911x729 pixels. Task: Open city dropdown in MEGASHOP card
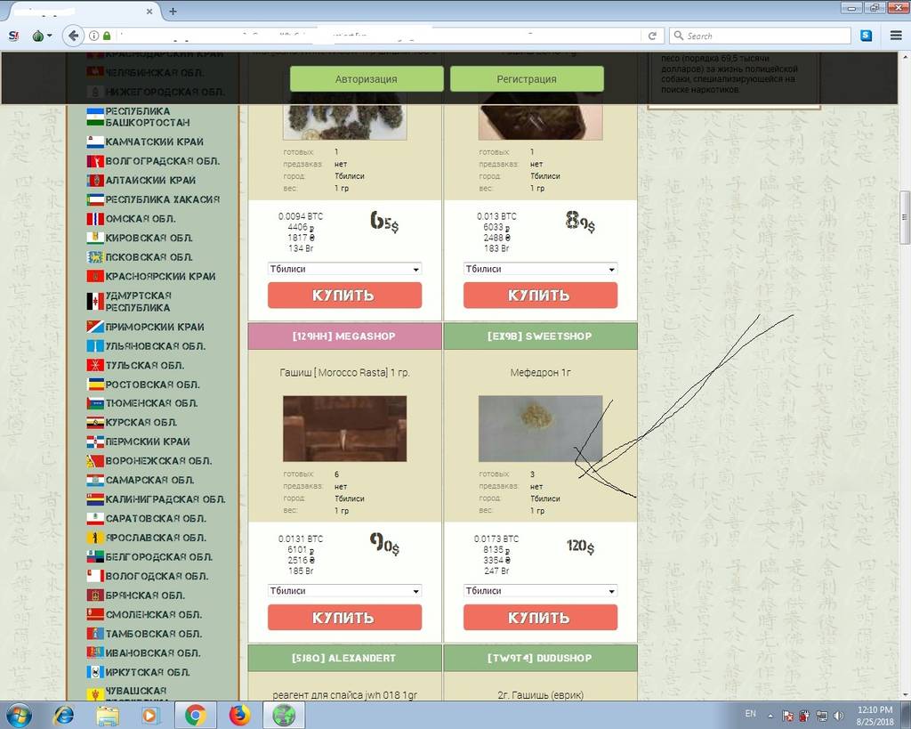click(x=344, y=591)
